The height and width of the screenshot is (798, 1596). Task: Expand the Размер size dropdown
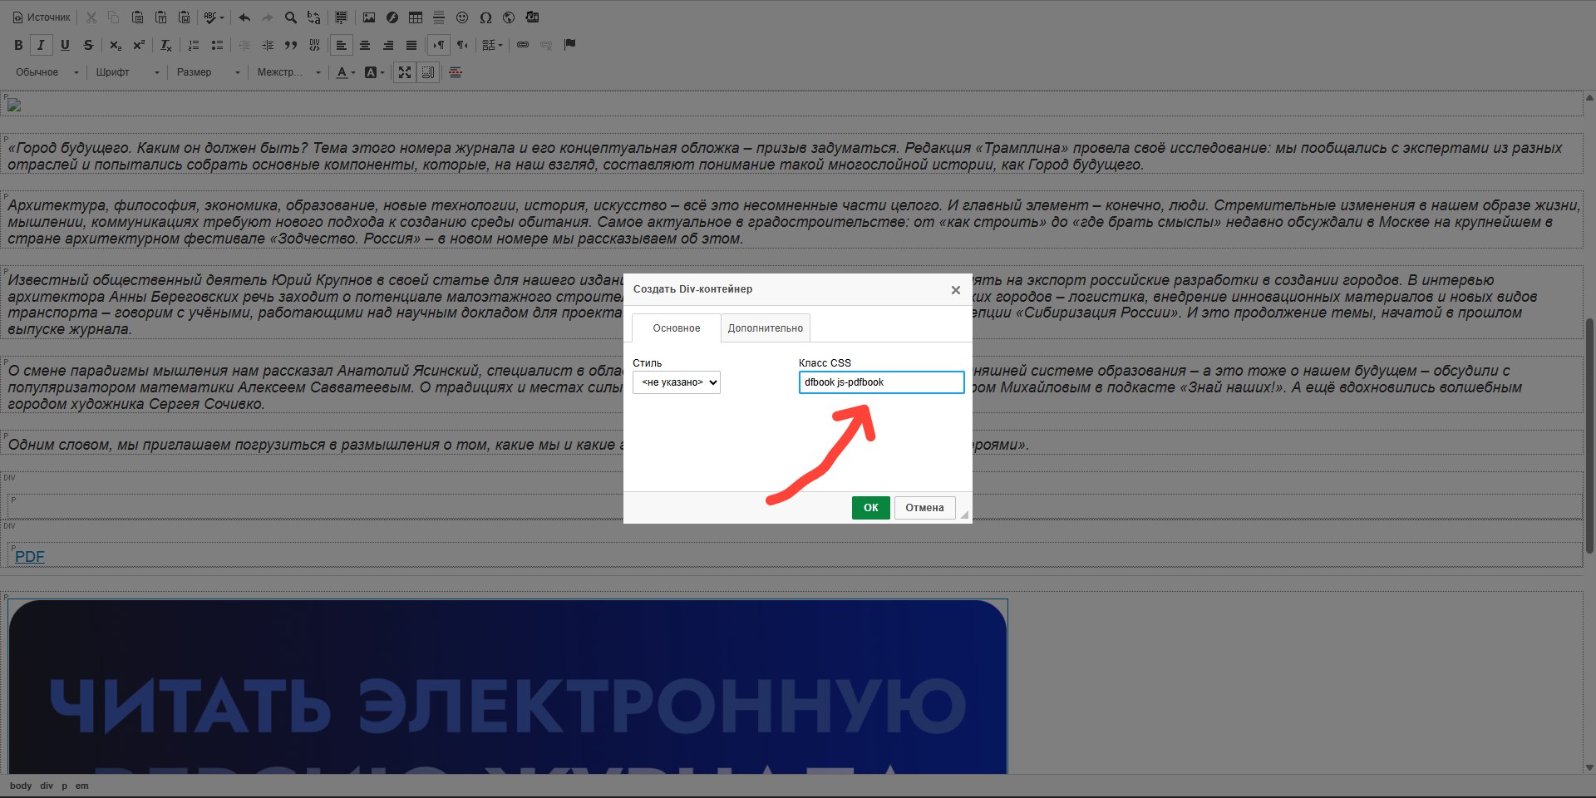point(208,72)
